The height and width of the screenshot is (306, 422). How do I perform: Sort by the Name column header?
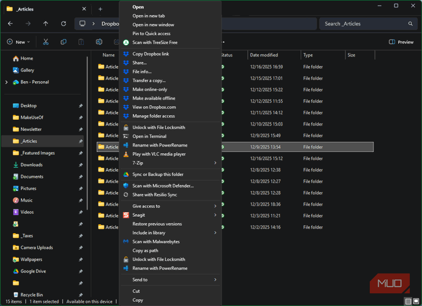point(109,55)
